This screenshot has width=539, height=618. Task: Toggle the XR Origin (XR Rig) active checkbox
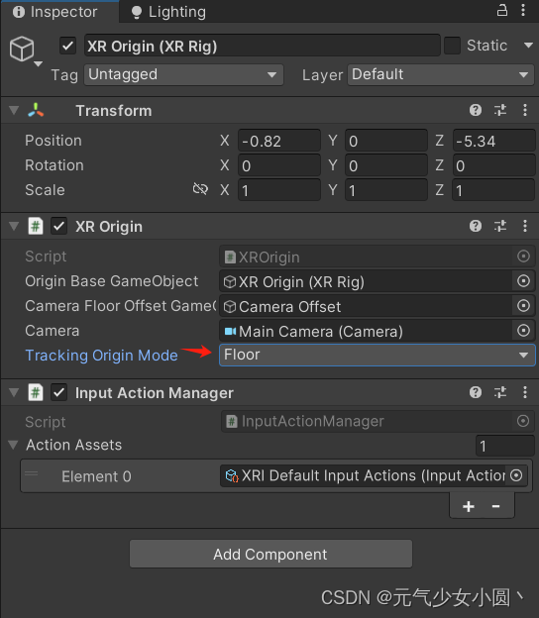[x=67, y=46]
